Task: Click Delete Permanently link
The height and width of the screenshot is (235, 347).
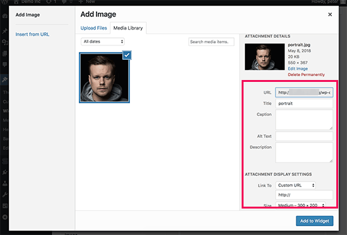Action: pyautogui.click(x=306, y=74)
